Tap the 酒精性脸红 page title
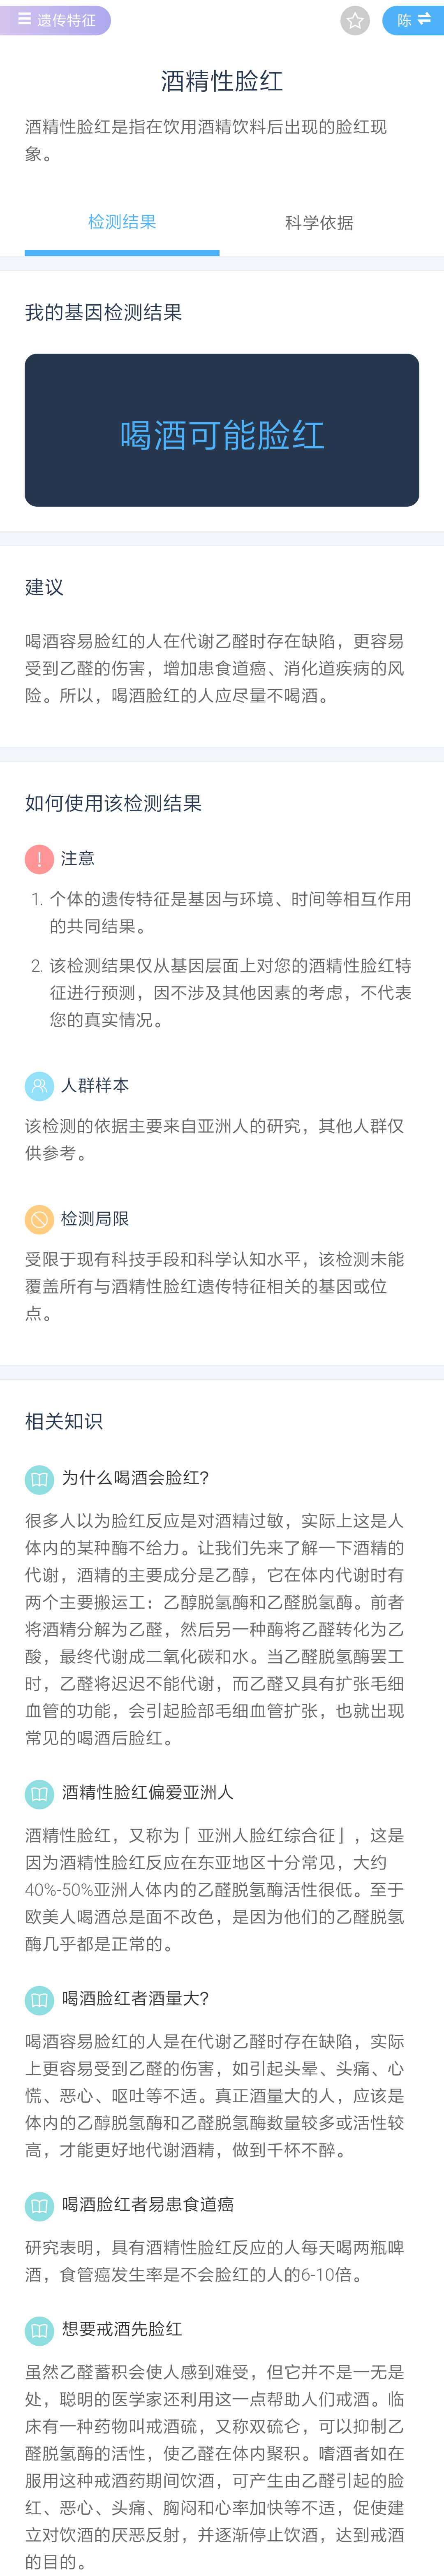 pos(222,81)
